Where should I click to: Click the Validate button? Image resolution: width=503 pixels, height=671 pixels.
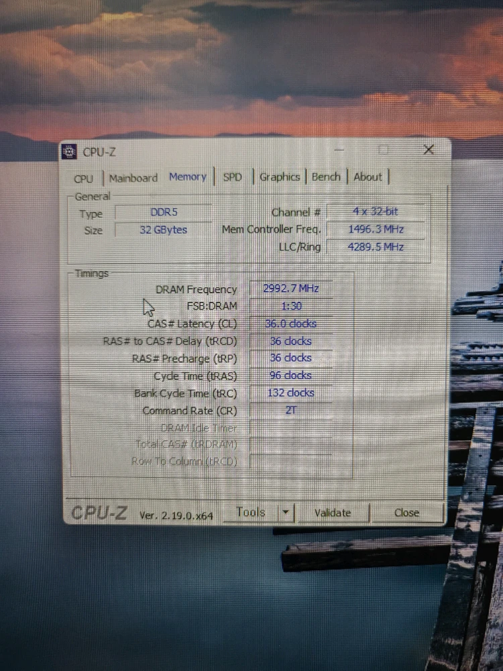tap(333, 513)
